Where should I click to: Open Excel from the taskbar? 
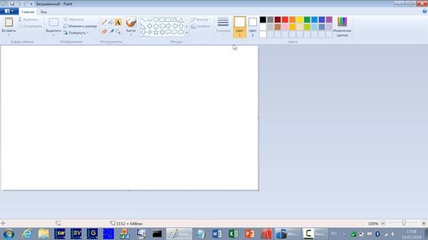coord(233,234)
